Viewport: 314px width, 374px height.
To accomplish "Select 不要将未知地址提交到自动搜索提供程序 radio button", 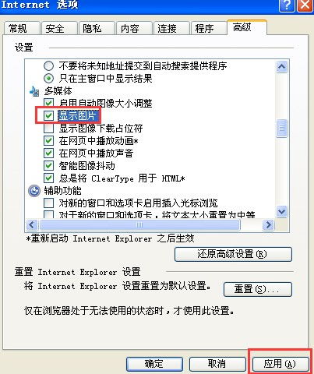I will 48,66.
